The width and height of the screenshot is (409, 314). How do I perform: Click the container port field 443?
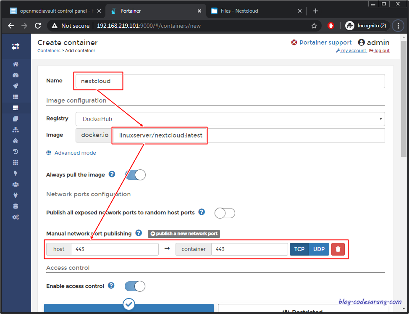coord(249,249)
